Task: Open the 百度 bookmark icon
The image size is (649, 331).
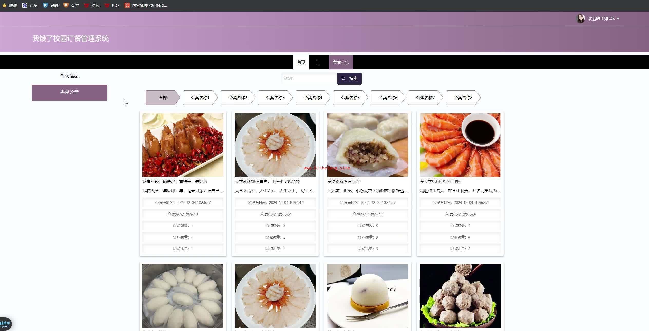Action: coord(25,5)
